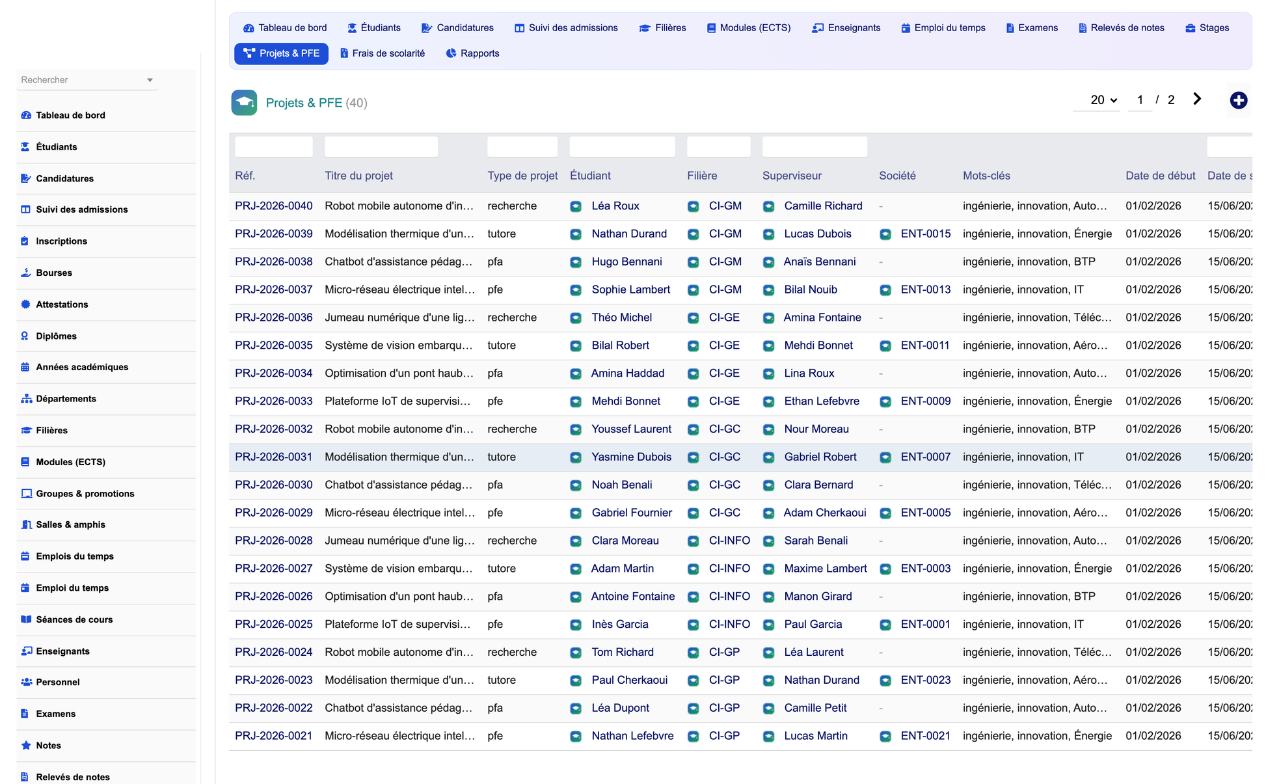Open the Candidatures tab in top bar

point(457,28)
